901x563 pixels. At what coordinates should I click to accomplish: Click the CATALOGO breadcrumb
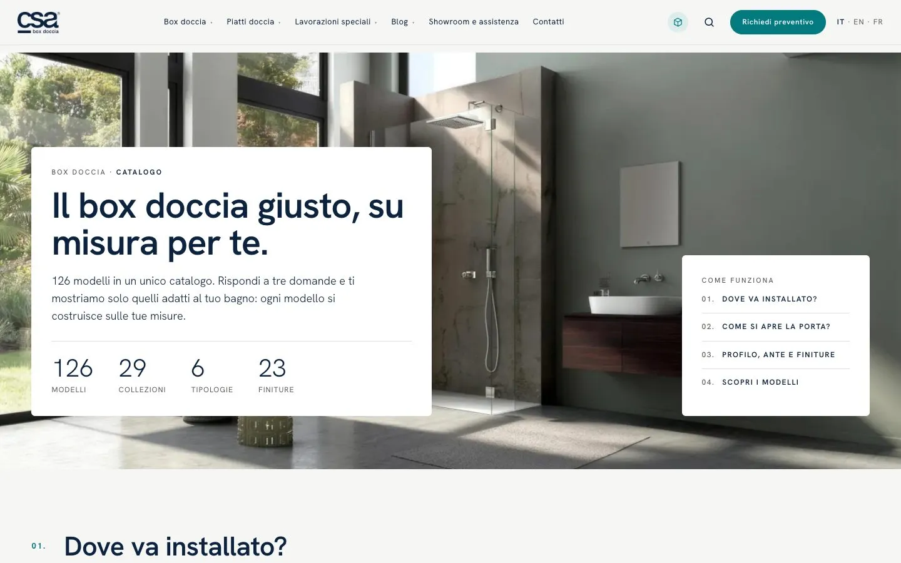click(x=139, y=172)
